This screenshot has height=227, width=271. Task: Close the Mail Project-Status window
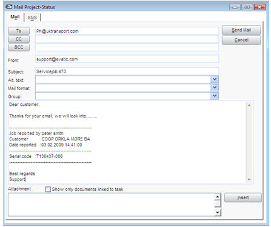pyautogui.click(x=259, y=7)
